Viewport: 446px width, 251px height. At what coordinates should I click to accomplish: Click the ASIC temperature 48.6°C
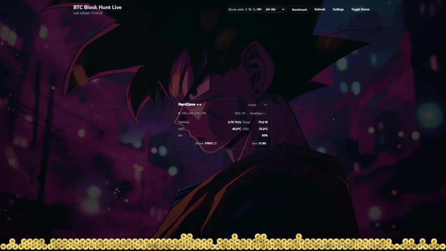[x=237, y=129]
